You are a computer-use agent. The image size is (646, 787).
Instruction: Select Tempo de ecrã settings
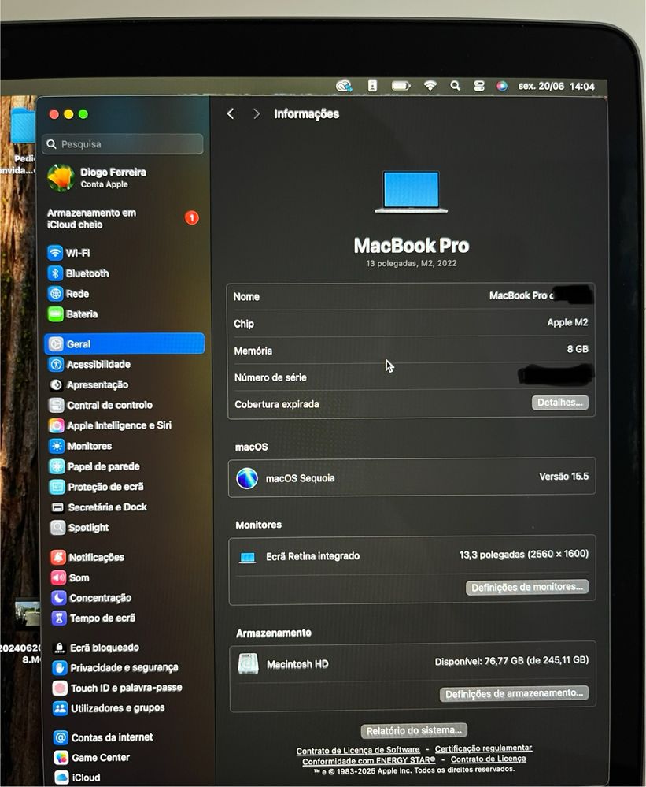click(x=94, y=618)
